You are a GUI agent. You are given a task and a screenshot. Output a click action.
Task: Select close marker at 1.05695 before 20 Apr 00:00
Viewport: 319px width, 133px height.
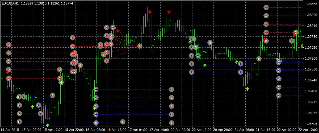(171, 123)
